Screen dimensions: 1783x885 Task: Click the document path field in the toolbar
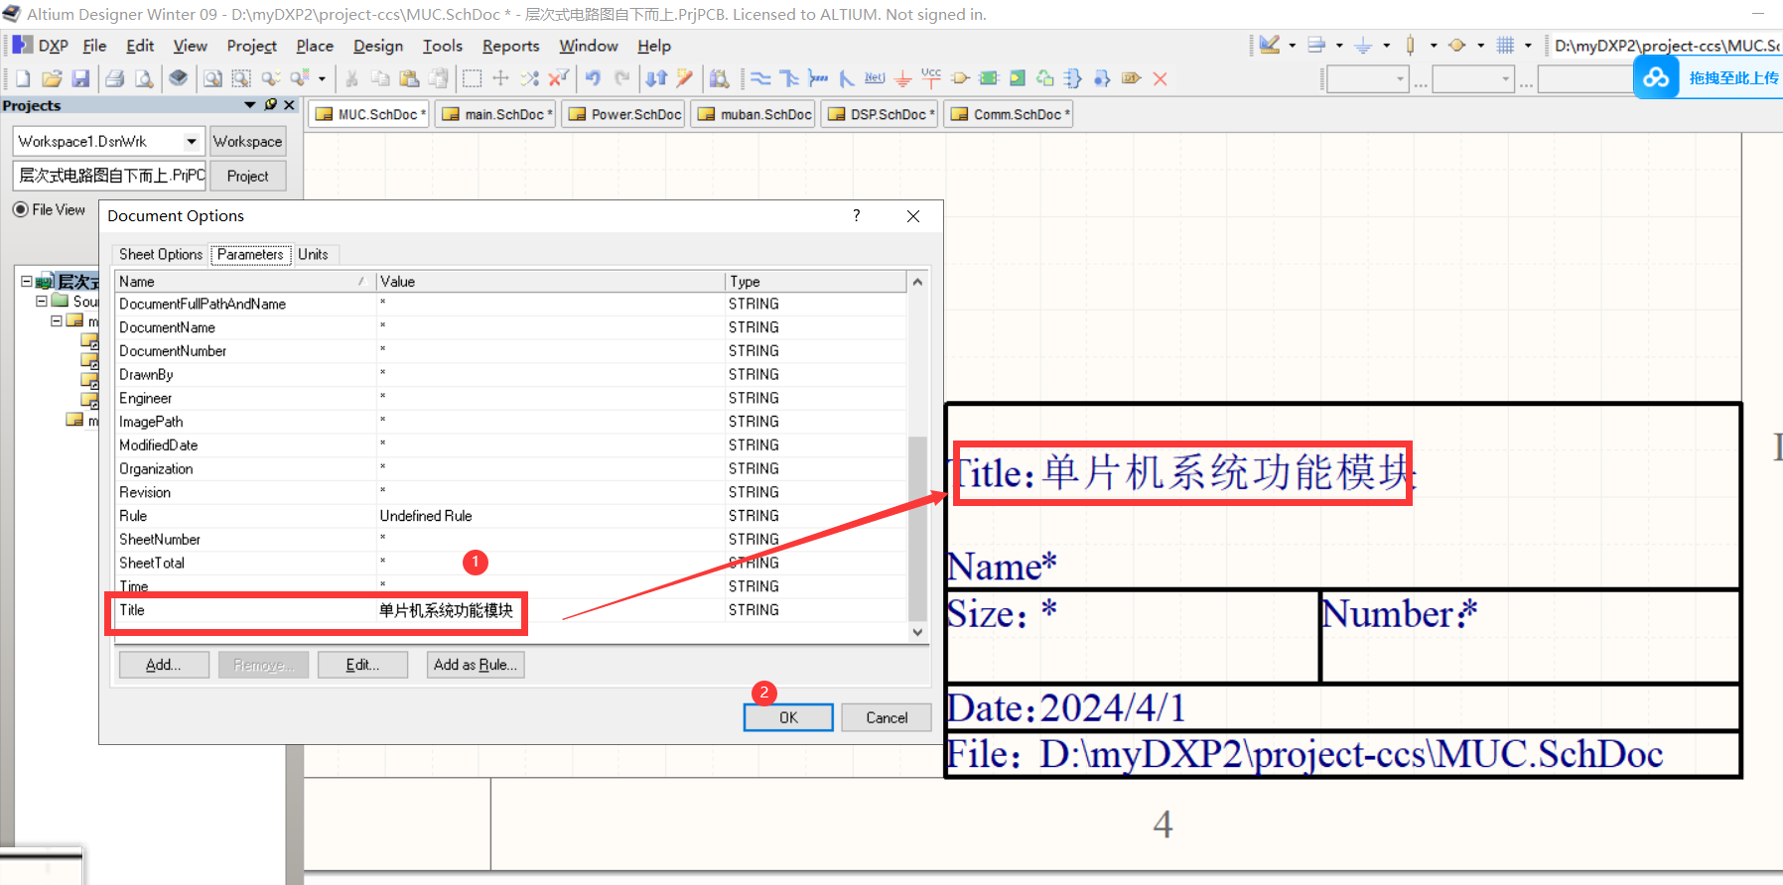(1667, 46)
